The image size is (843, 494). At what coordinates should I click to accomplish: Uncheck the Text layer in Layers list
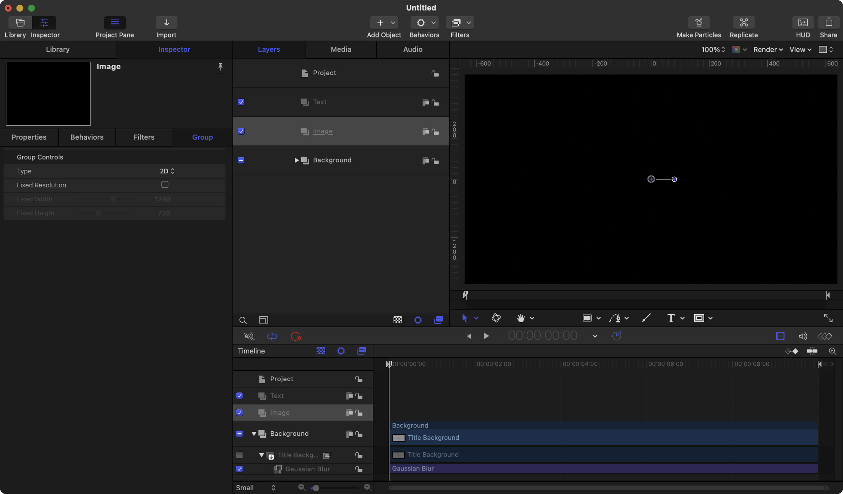(241, 102)
